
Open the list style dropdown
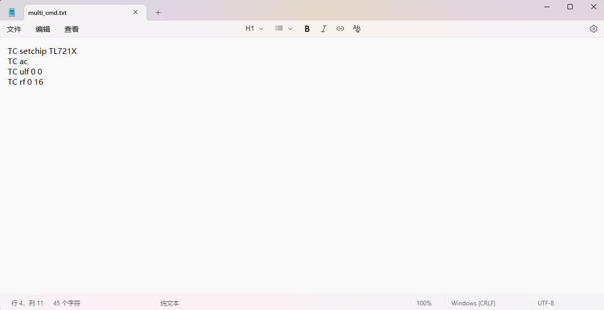click(x=284, y=29)
